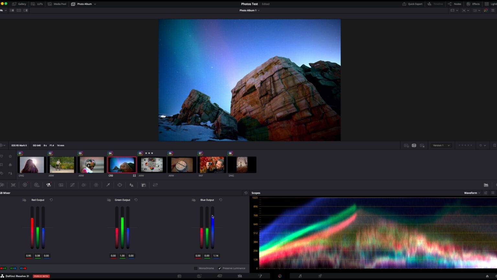Show the scopes panel via histogram icon

tap(486, 185)
